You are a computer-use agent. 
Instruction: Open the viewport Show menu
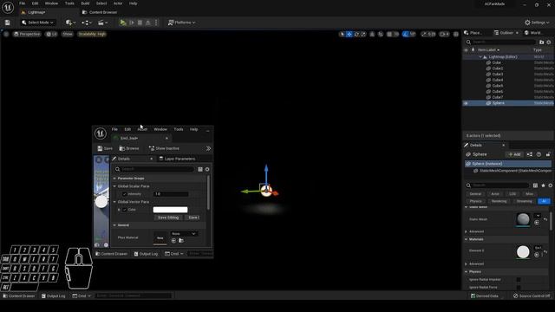tap(68, 34)
